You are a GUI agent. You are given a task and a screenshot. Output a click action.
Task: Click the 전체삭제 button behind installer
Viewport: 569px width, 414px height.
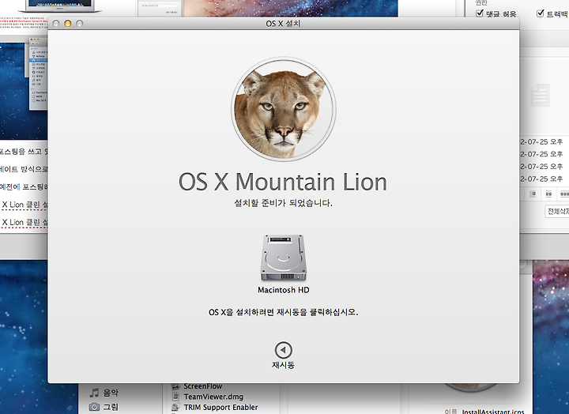point(557,211)
